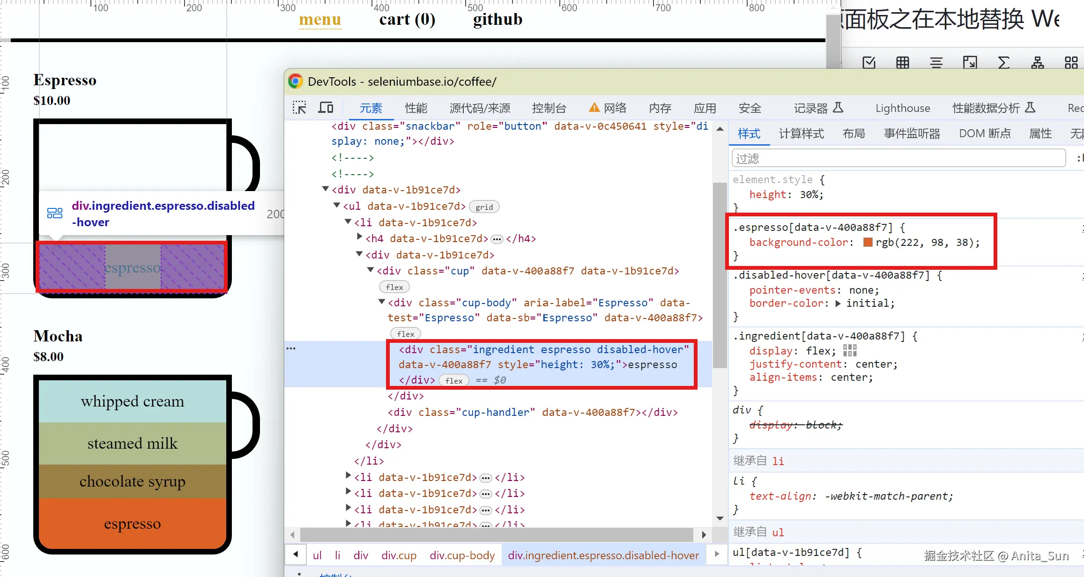Toggle the grid badge on the ul element
The width and height of the screenshot is (1084, 577).
point(484,207)
